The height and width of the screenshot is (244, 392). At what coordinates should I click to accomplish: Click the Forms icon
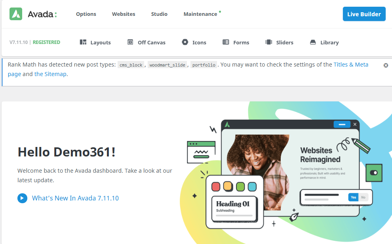click(x=226, y=42)
